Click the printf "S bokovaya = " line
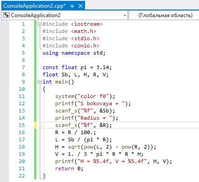Image resolution: width=199 pixels, height=182 pixels. (93, 103)
